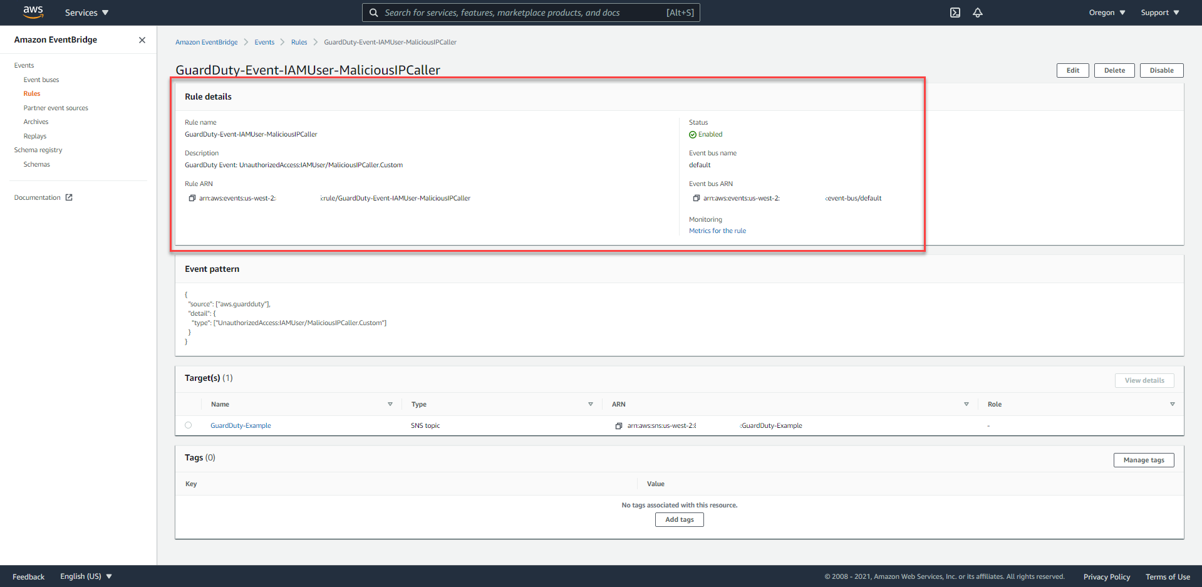Go to Amazon EventBridge breadcrumb
The height and width of the screenshot is (587, 1202).
click(207, 42)
